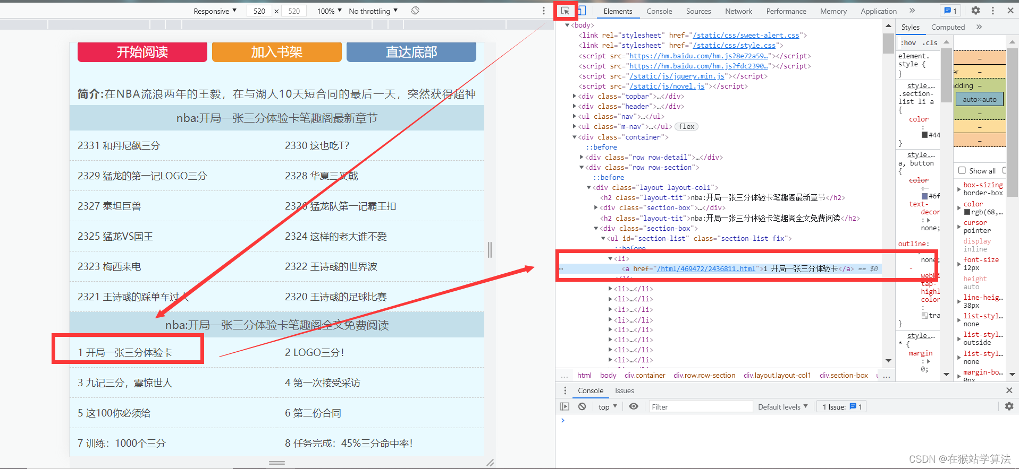Open console settings gear
The width and height of the screenshot is (1019, 469).
click(1009, 406)
